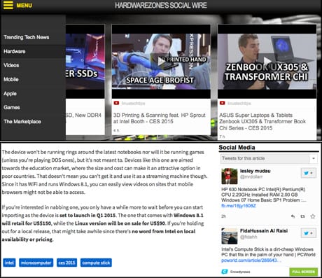The height and width of the screenshot is (278, 322).
Task: Open FidaHussain Al Raisi's avatar
Action: tap(230, 236)
